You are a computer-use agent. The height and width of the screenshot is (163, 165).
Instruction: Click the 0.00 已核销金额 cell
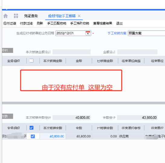click(x=105, y=136)
